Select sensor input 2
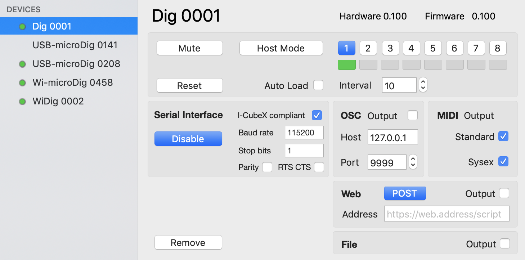This screenshot has width=525, height=260. pyautogui.click(x=368, y=48)
